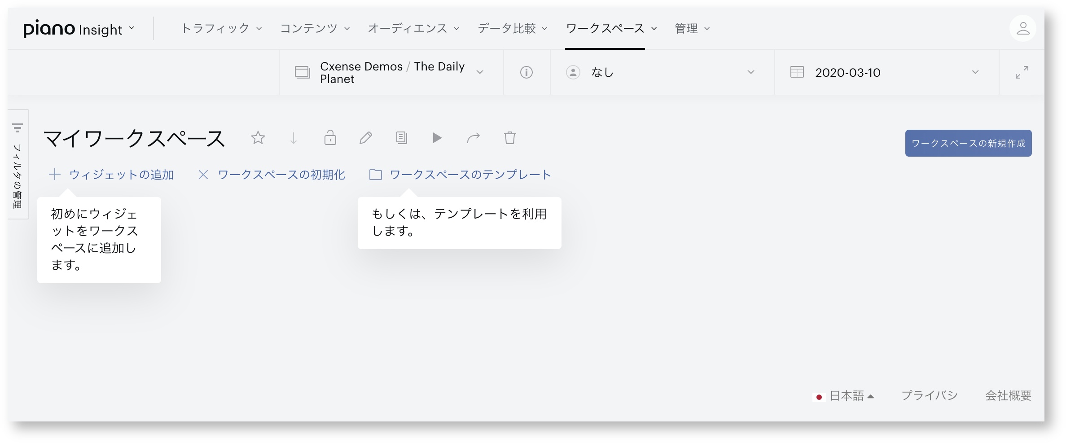1066x443 pixels.
Task: Open the 管理 menu
Action: (692, 28)
